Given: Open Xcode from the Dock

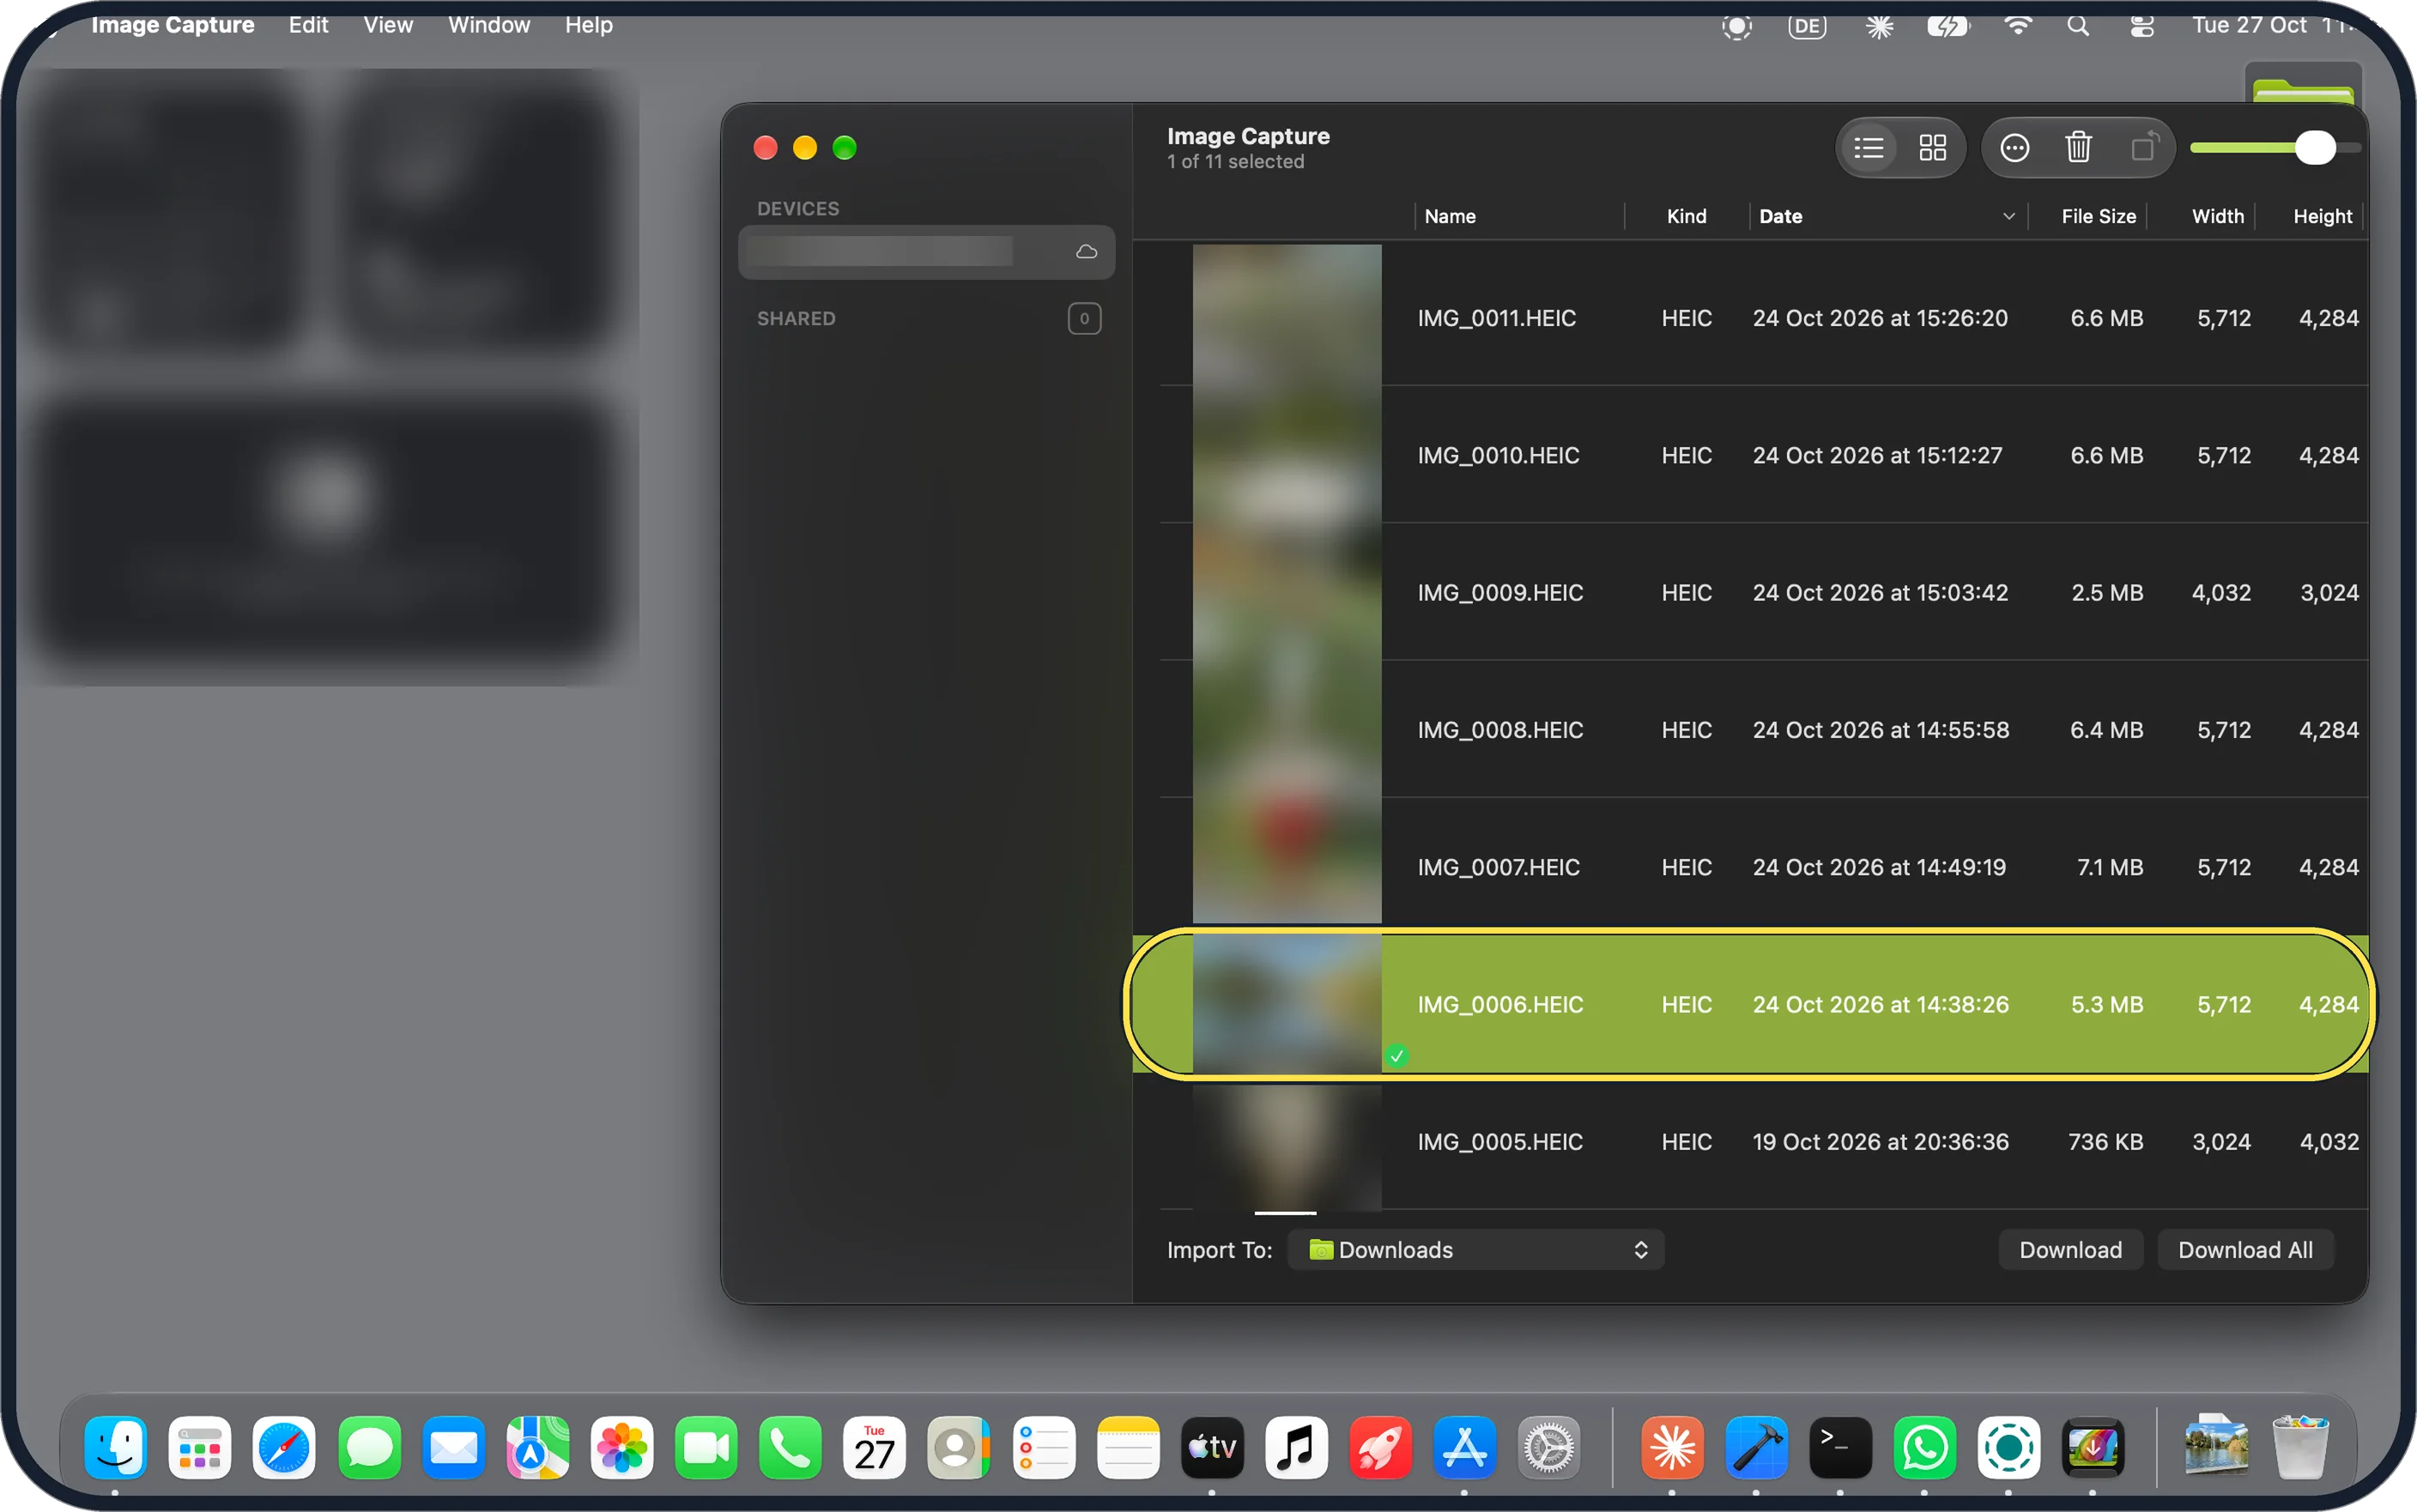Looking at the screenshot, I should pyautogui.click(x=1756, y=1448).
